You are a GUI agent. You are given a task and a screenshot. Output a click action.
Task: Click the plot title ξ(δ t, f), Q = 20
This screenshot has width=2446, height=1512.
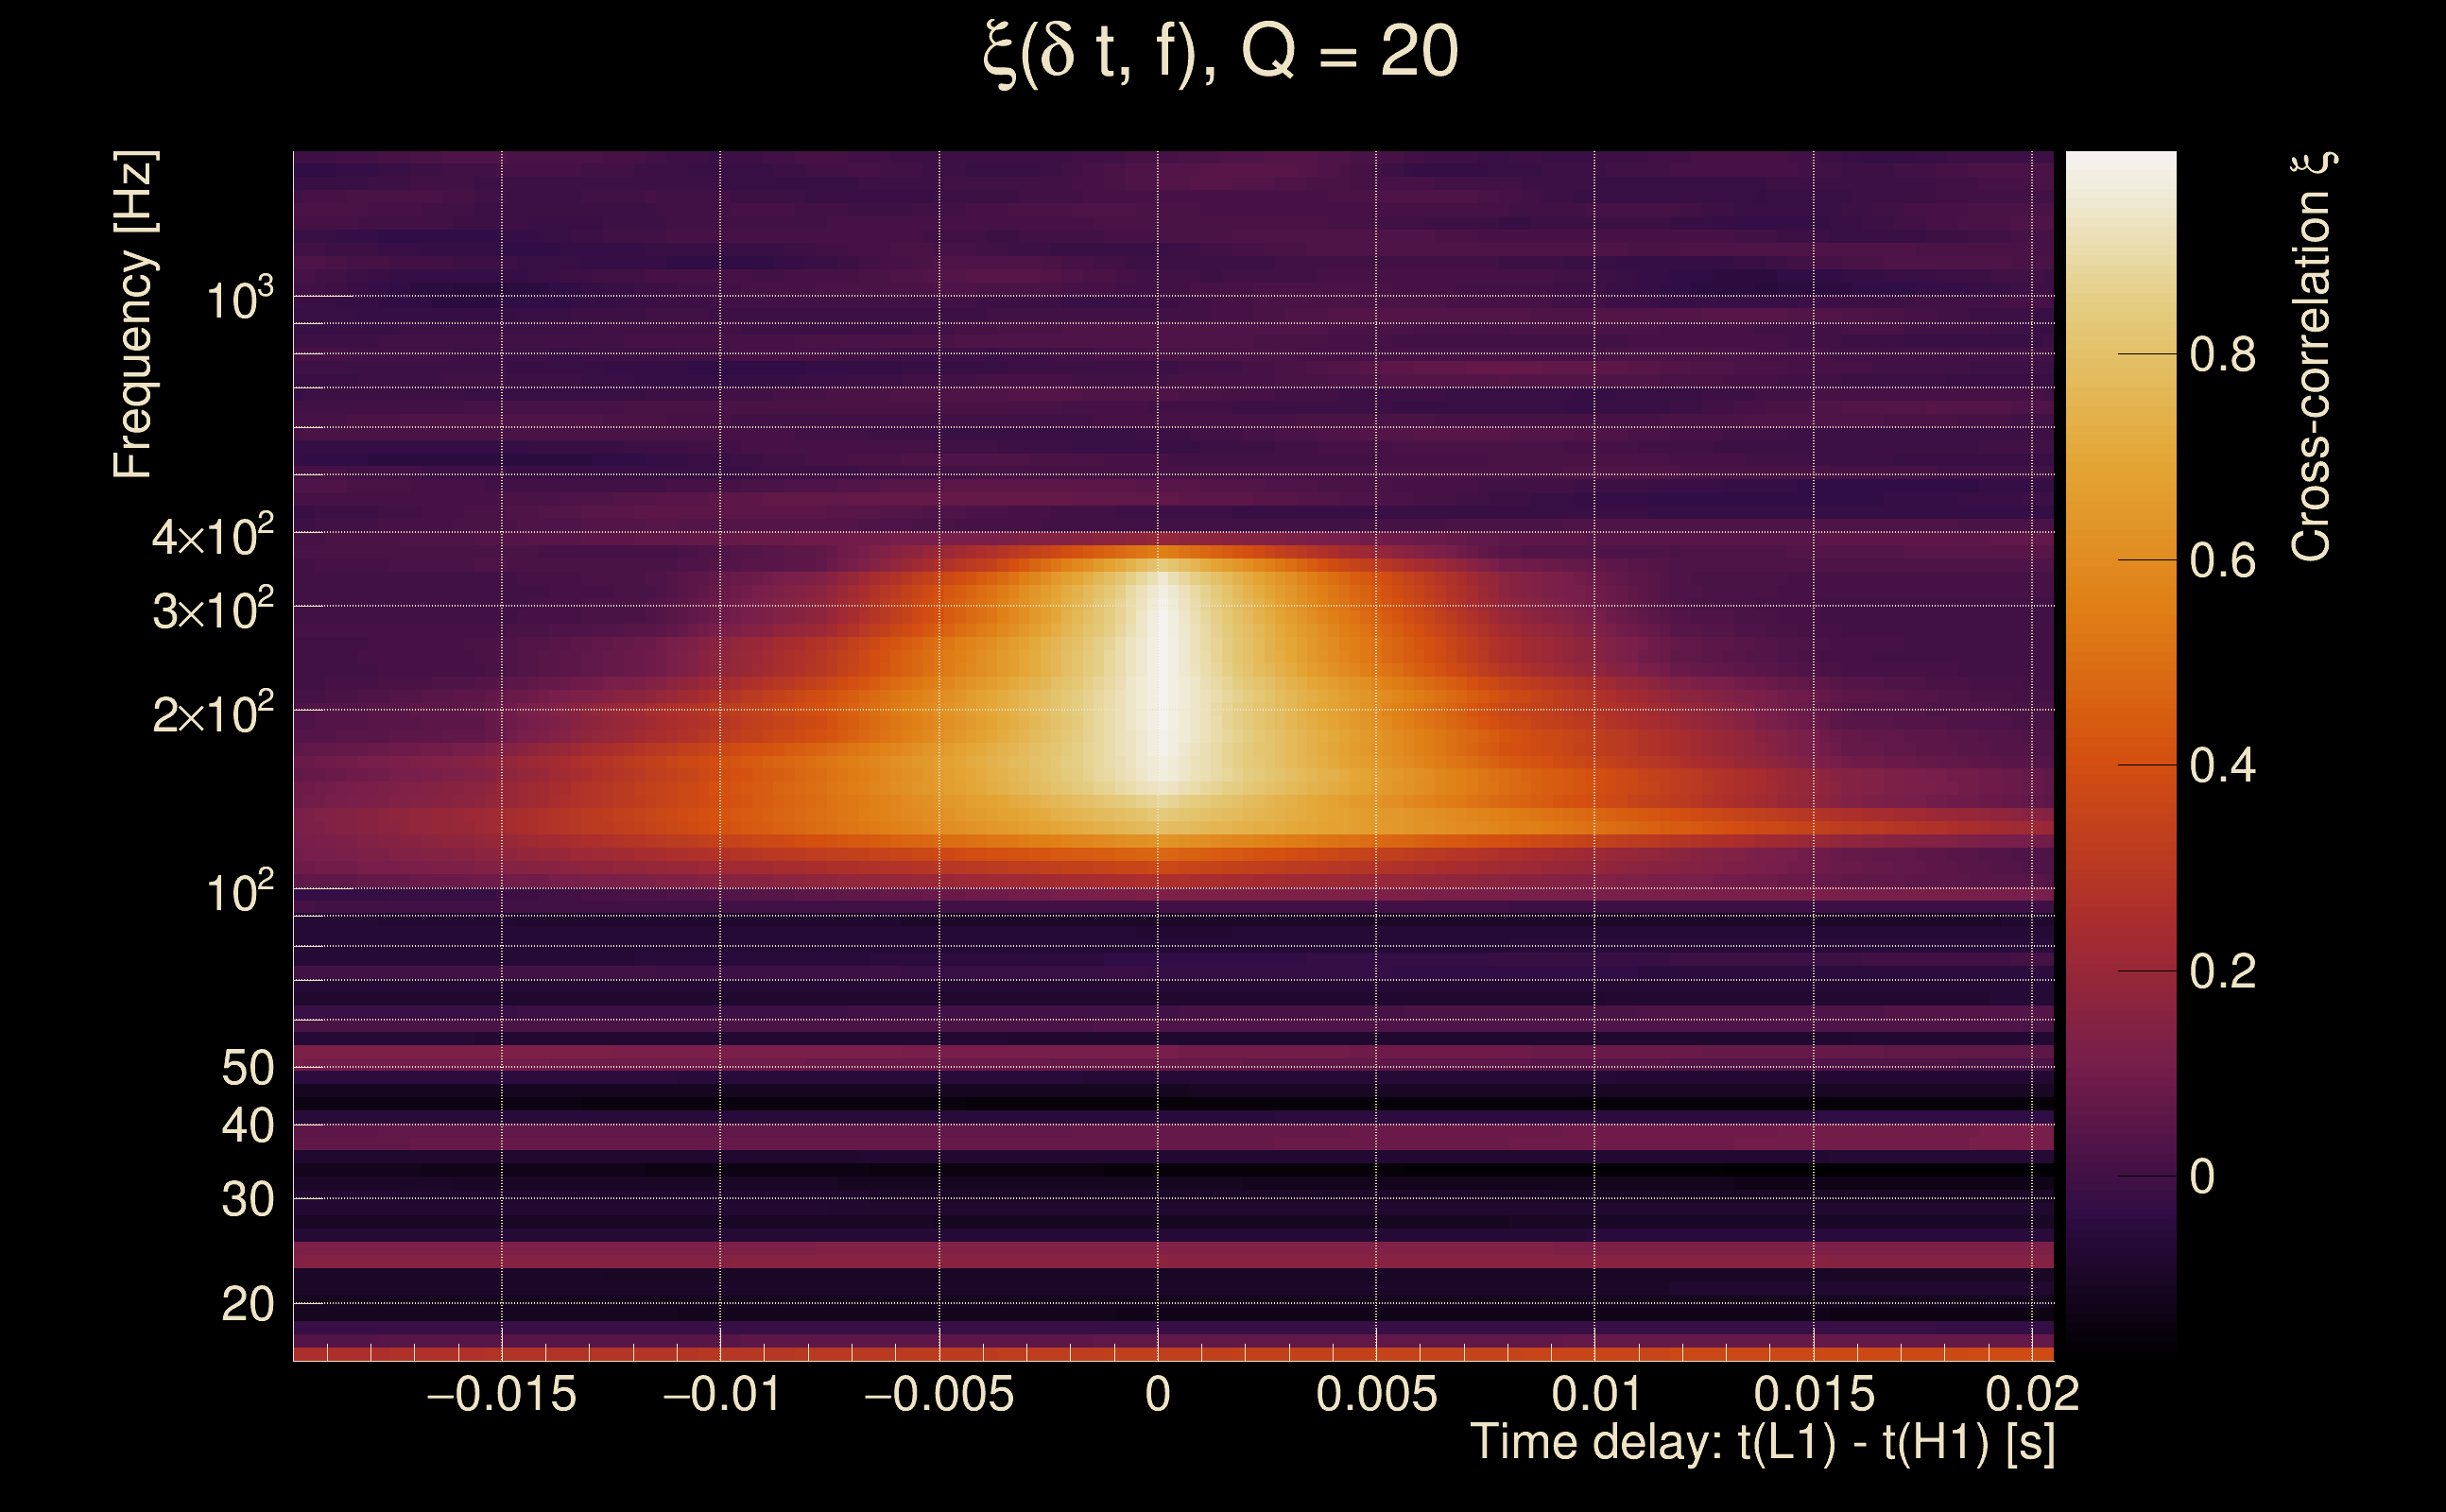(1221, 52)
